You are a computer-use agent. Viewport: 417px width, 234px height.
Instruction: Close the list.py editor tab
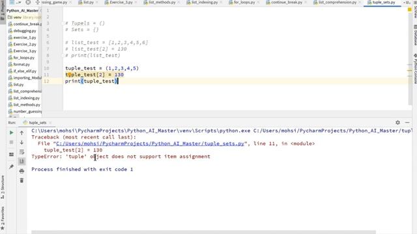coord(99,3)
